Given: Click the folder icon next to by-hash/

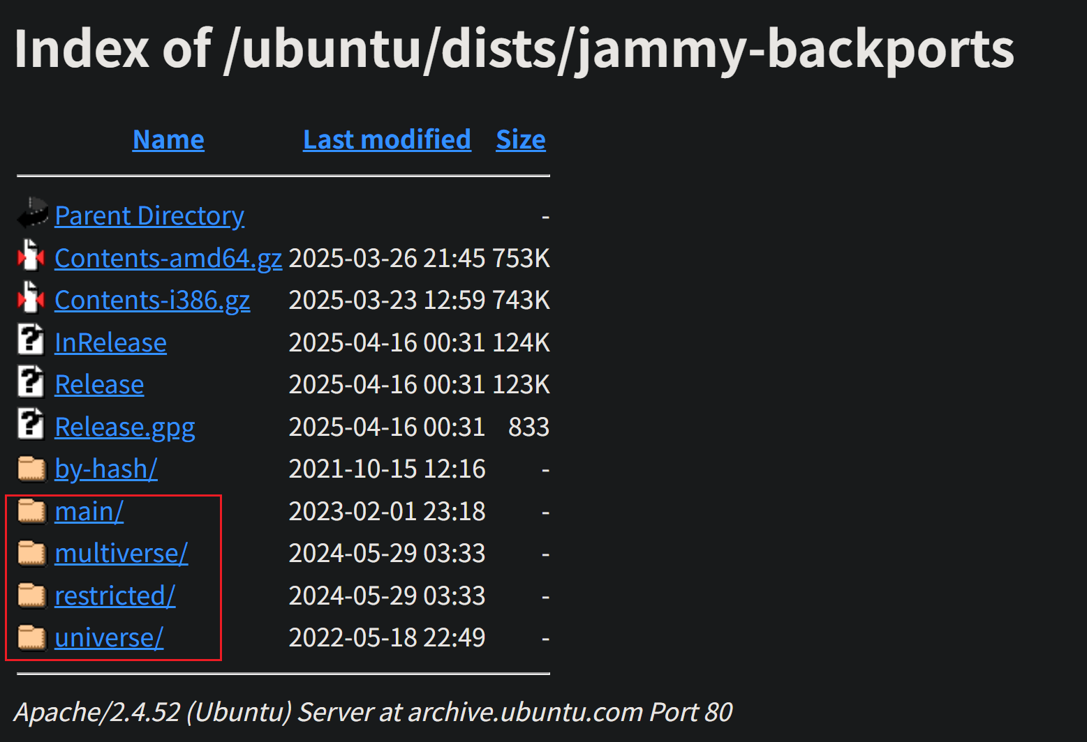Looking at the screenshot, I should (x=31, y=468).
